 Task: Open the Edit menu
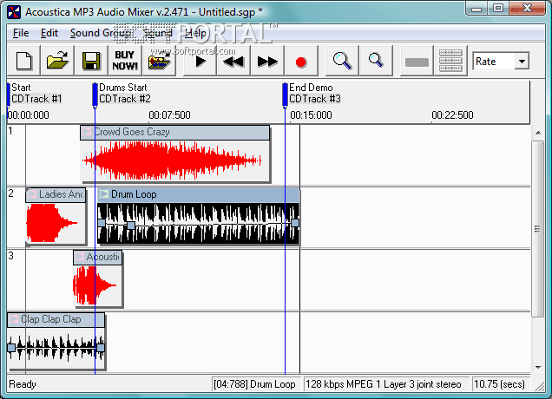[49, 33]
